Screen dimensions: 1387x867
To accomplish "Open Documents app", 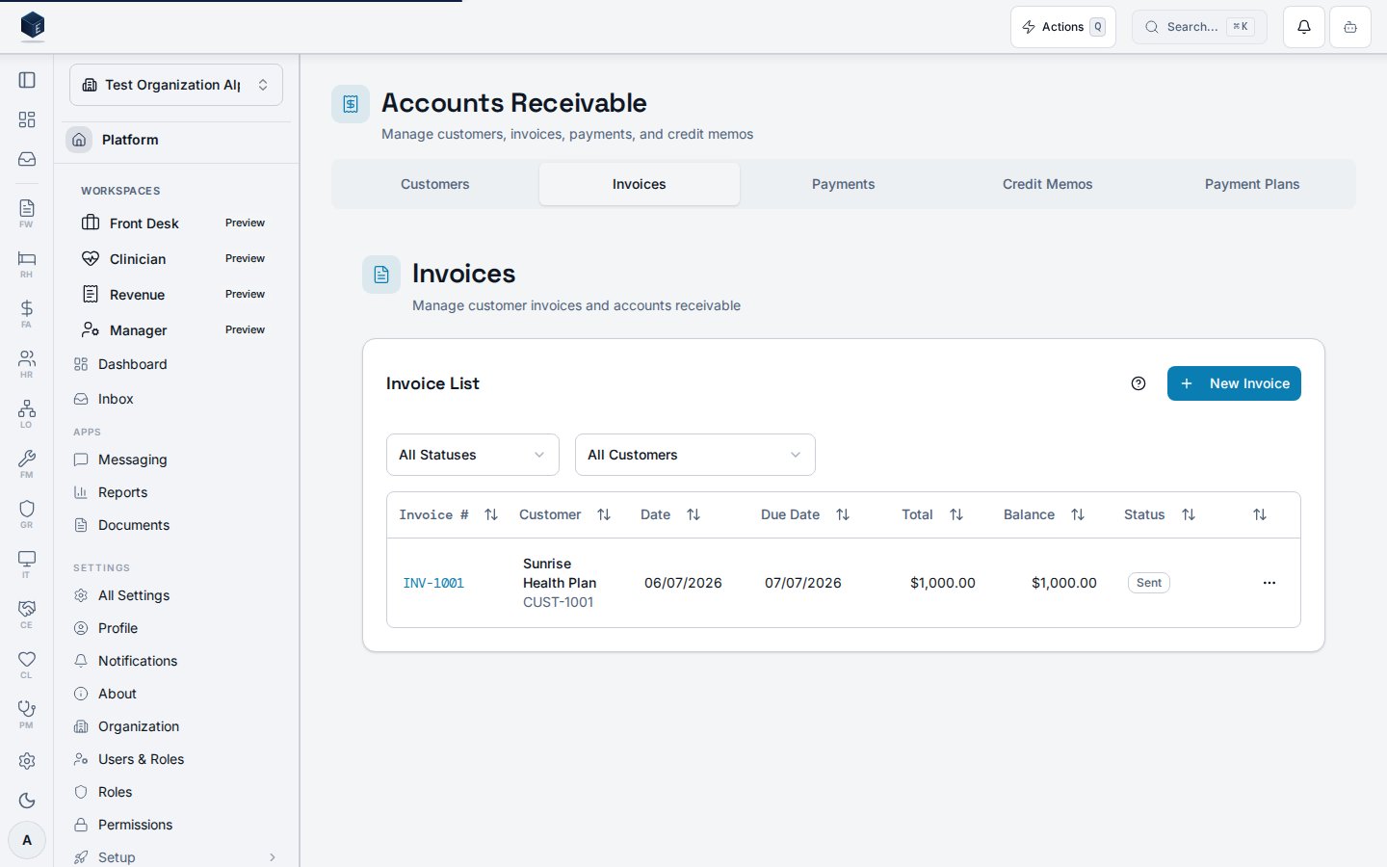I will coord(176,525).
